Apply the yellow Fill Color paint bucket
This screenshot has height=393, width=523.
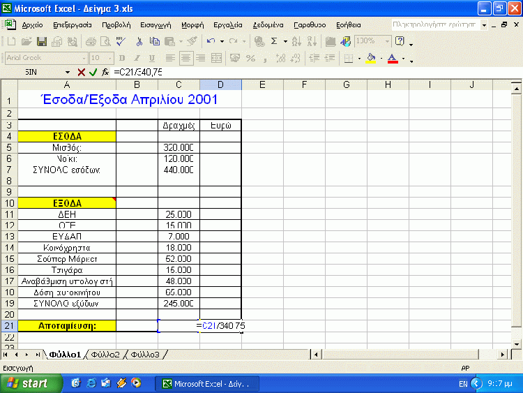coord(371,59)
